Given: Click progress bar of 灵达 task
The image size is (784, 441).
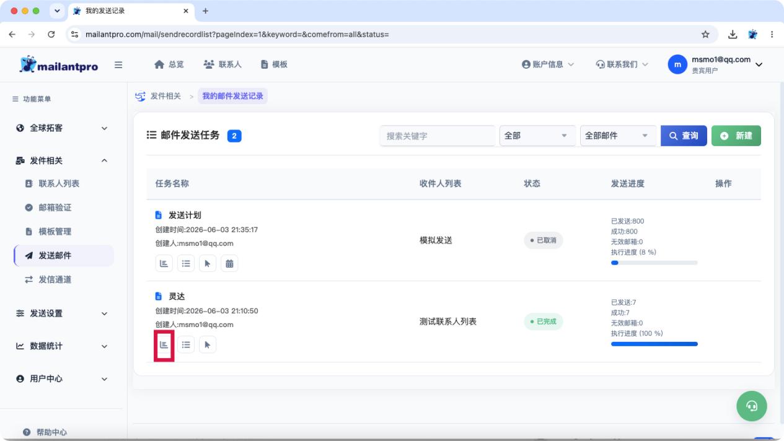Looking at the screenshot, I should tap(654, 344).
